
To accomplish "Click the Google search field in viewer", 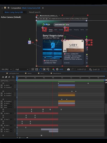I will click(70, 24).
